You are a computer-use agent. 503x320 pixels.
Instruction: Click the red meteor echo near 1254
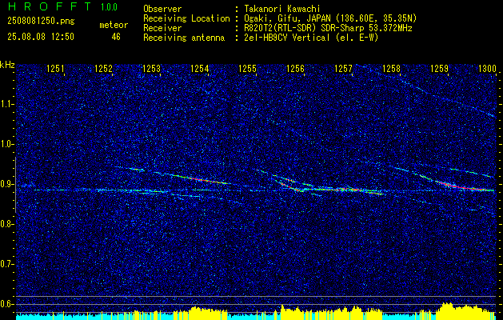[x=206, y=180]
